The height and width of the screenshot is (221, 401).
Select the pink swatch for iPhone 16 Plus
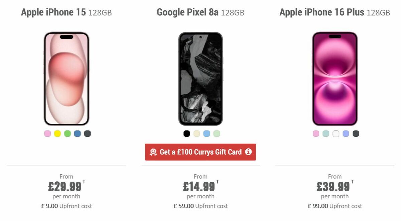315,133
